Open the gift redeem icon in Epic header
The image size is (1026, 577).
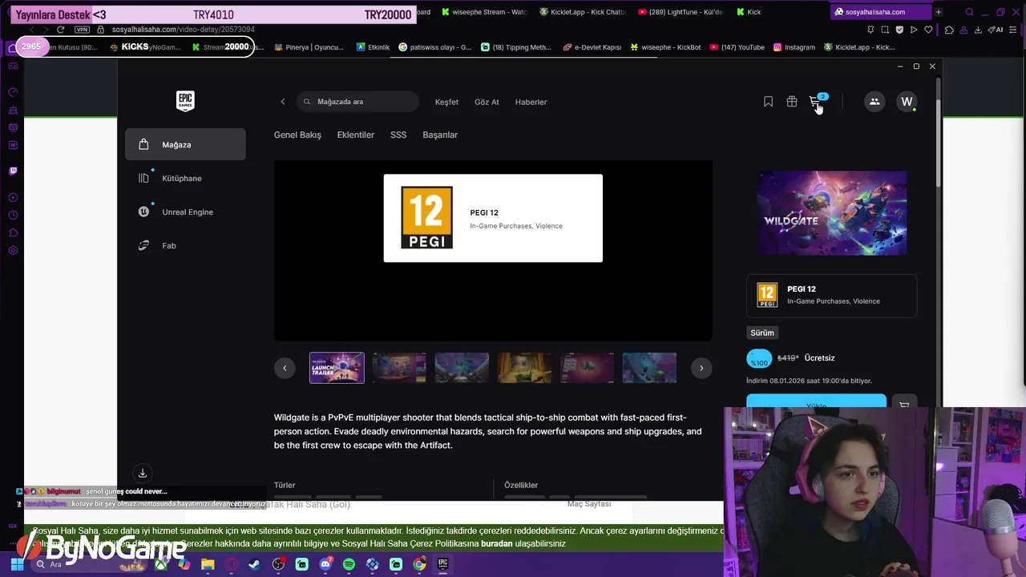click(791, 102)
